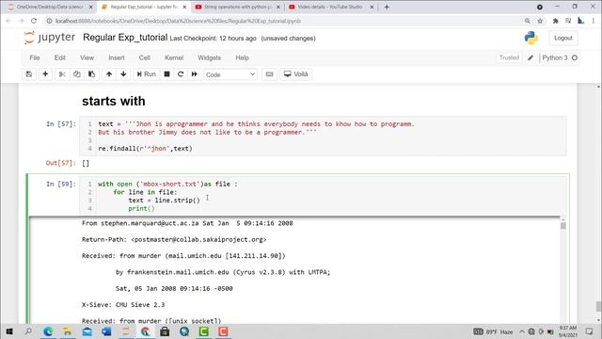Image resolution: width=602 pixels, height=339 pixels.
Task: Open the taskbar search icon
Action: [28, 331]
